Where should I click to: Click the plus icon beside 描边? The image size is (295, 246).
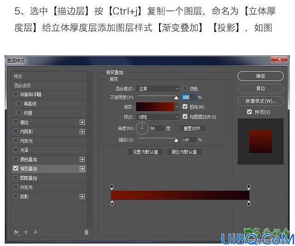point(82,123)
